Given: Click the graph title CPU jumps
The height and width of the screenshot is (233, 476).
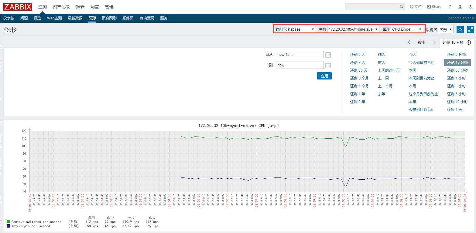Looking at the screenshot, I should pyautogui.click(x=238, y=126).
